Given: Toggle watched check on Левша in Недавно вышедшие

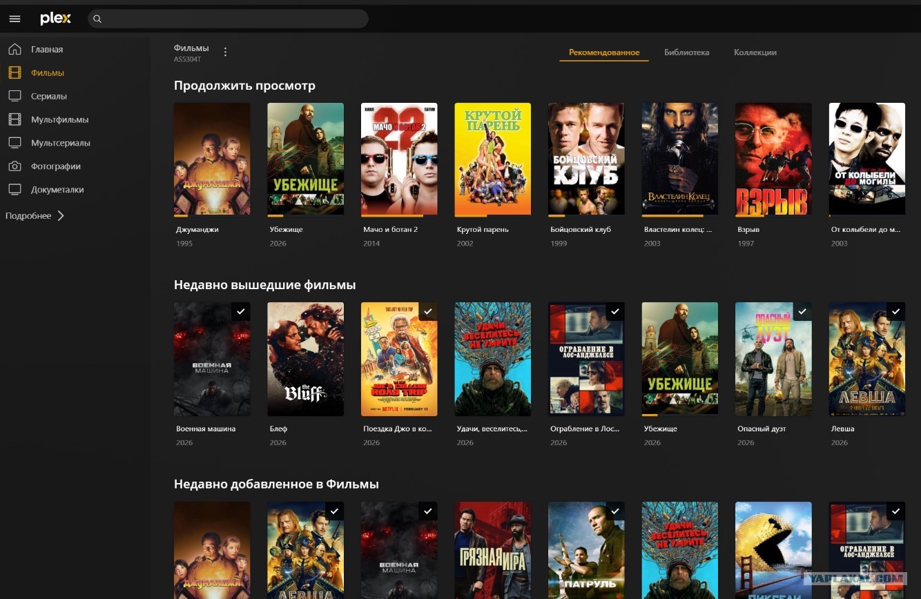Looking at the screenshot, I should (x=896, y=311).
